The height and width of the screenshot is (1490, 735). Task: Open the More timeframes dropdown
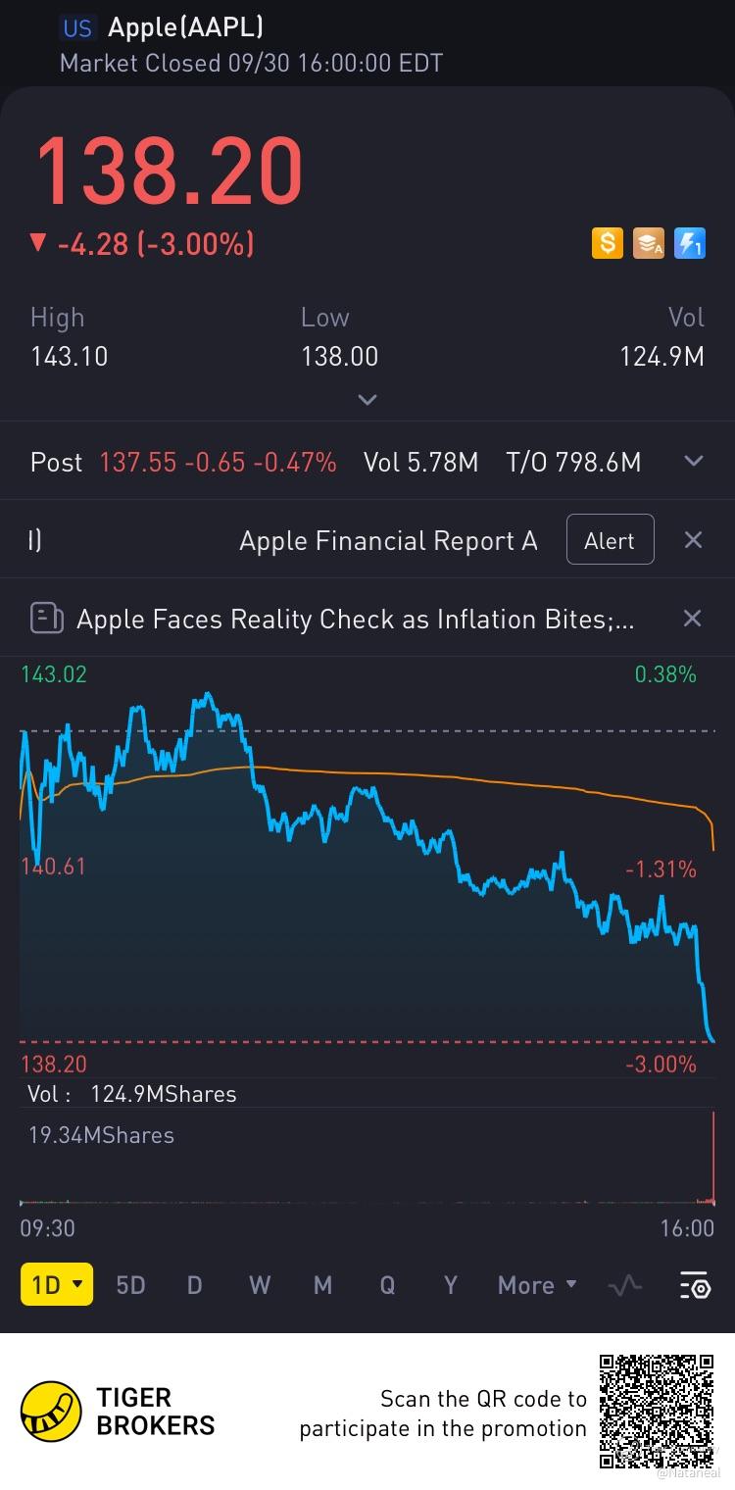tap(537, 1285)
